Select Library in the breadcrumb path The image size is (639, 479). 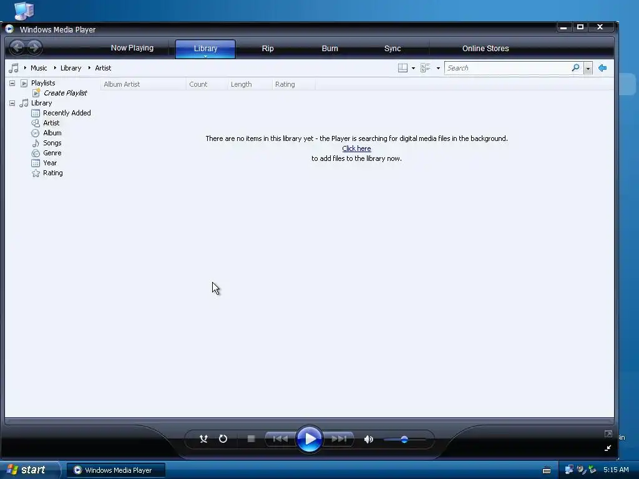click(71, 68)
